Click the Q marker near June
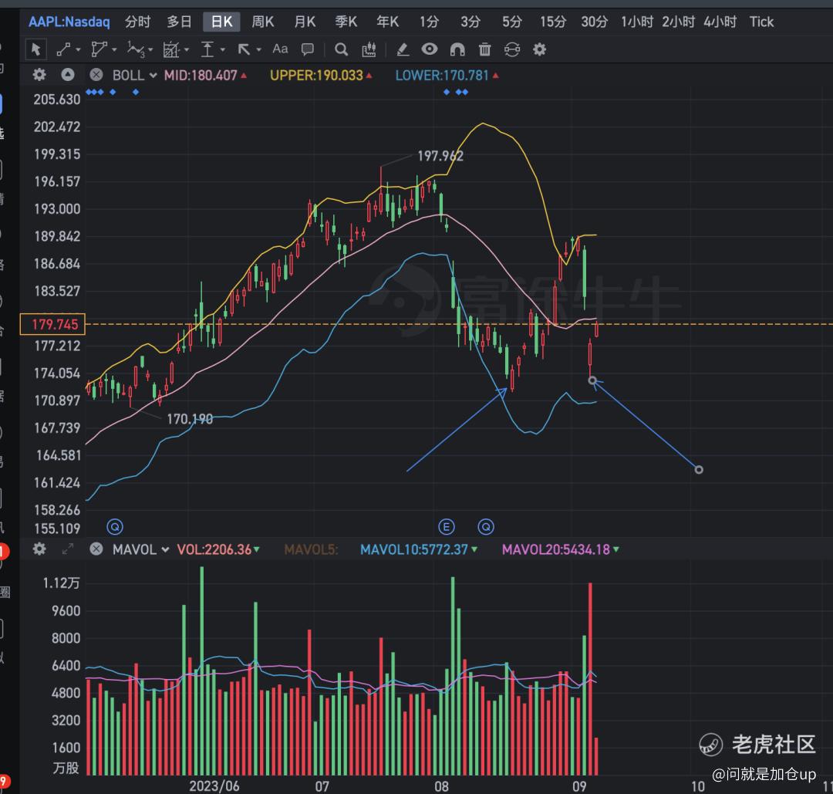 (x=115, y=527)
